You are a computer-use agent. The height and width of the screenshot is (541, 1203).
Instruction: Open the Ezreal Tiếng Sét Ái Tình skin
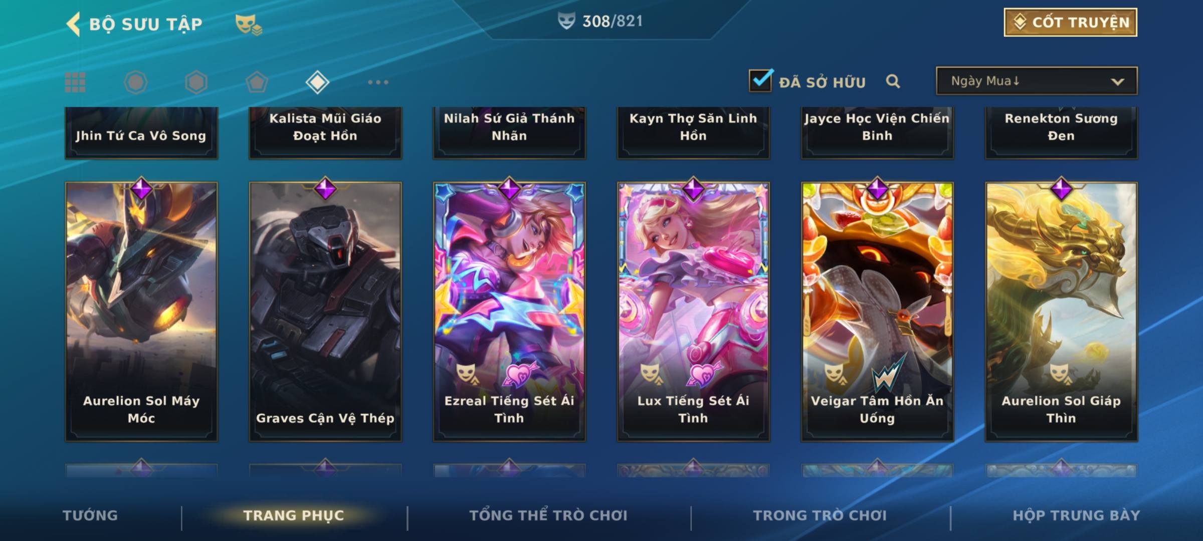[509, 311]
